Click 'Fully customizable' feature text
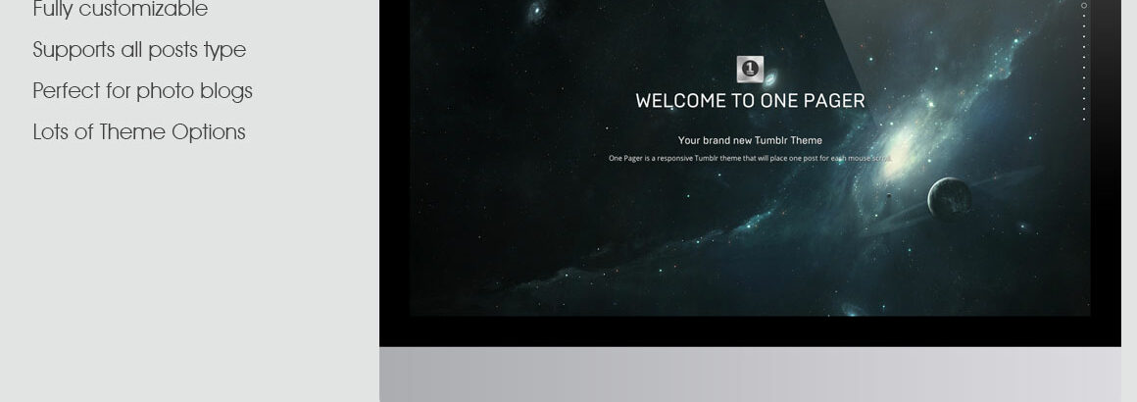The image size is (1137, 402). tap(121, 10)
